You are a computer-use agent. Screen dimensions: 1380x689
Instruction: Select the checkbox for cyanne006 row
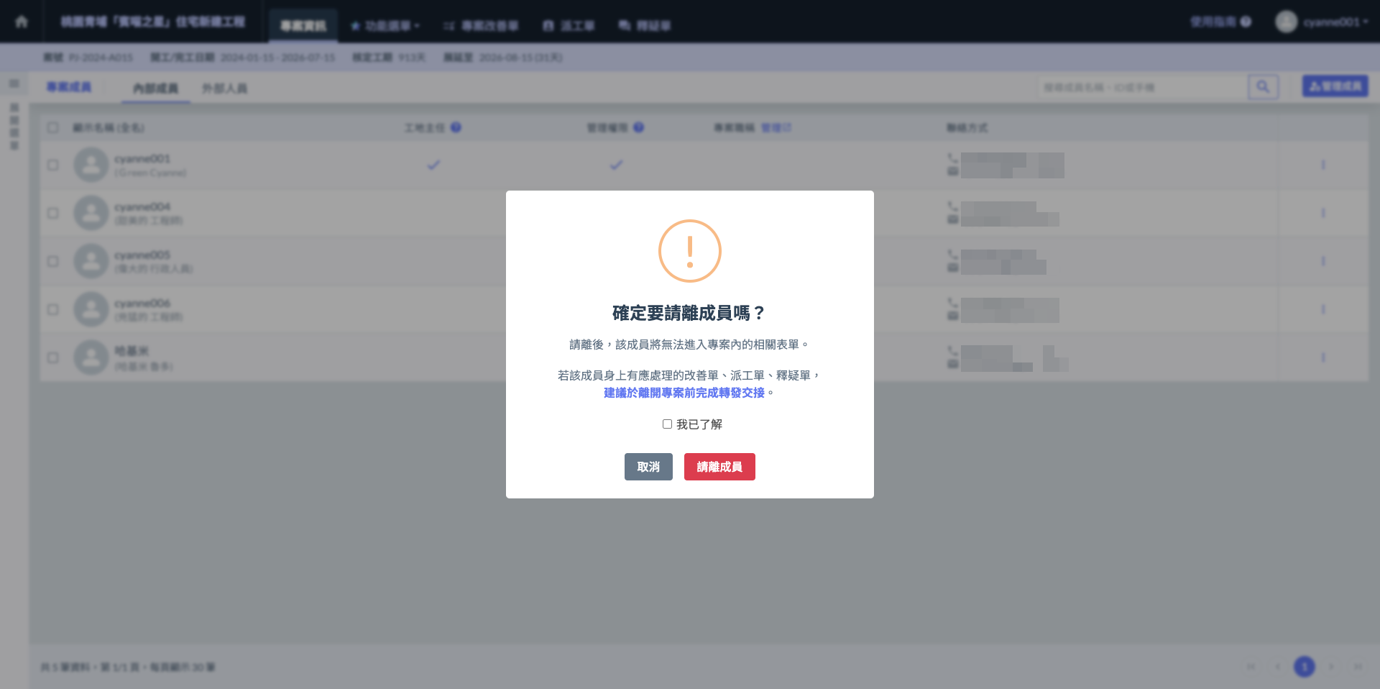click(x=52, y=309)
